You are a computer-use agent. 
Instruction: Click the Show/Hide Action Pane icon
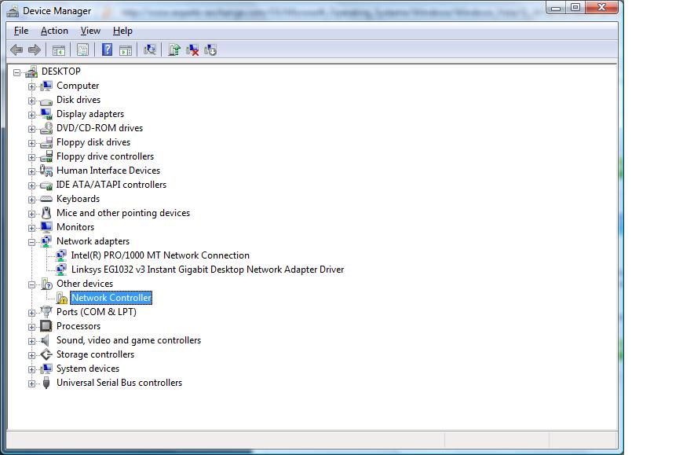tap(127, 50)
